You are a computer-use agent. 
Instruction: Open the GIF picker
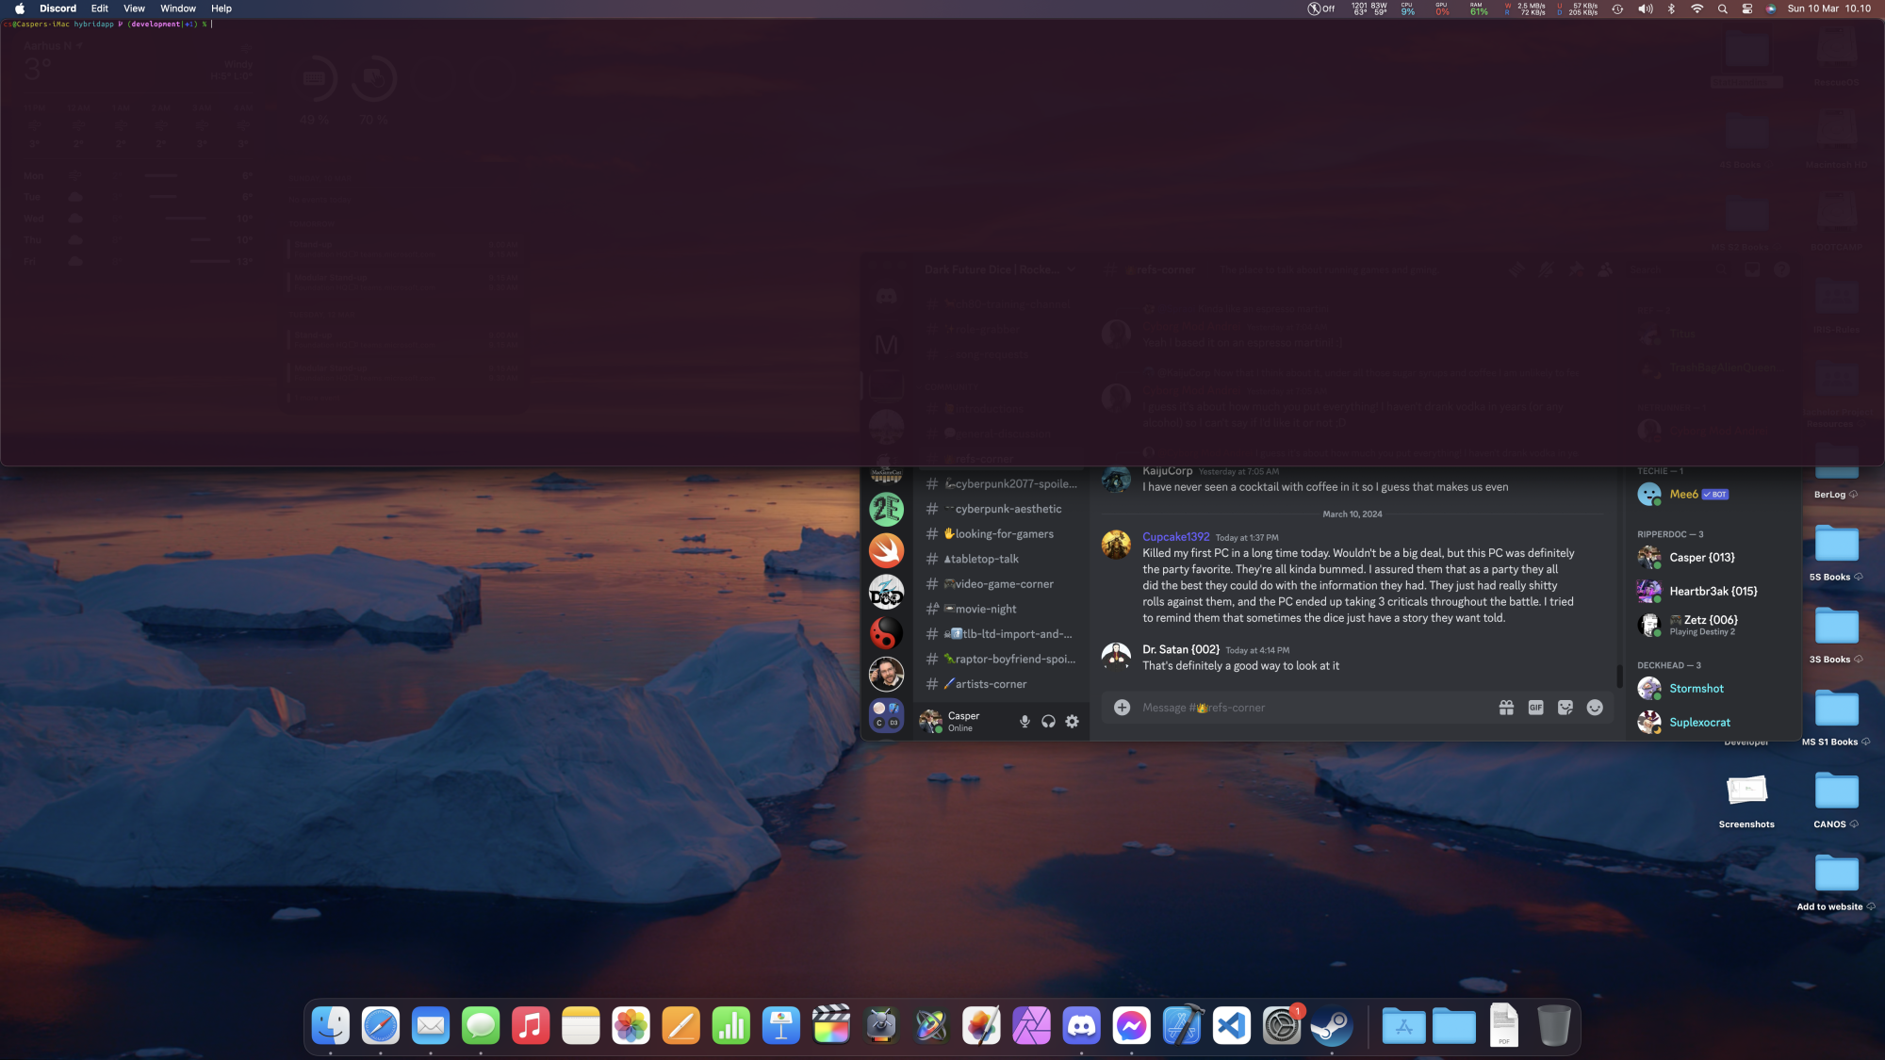tap(1535, 708)
